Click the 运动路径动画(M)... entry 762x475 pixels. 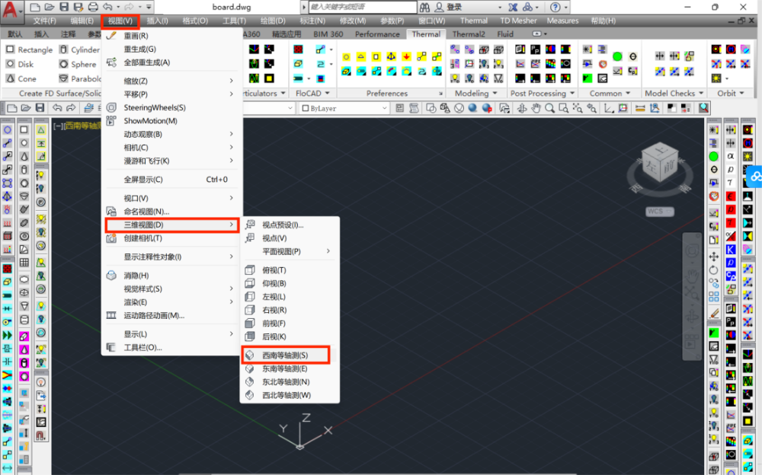coord(171,316)
